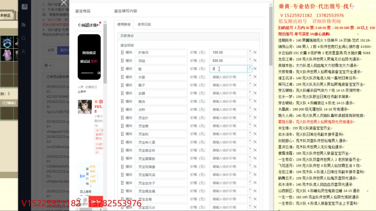Delete the 帽子 row with its X
The image size is (376, 211).
pos(255,85)
